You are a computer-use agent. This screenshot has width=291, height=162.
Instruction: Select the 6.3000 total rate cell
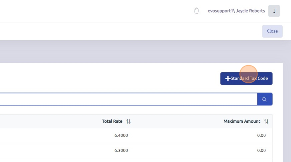coord(121,151)
